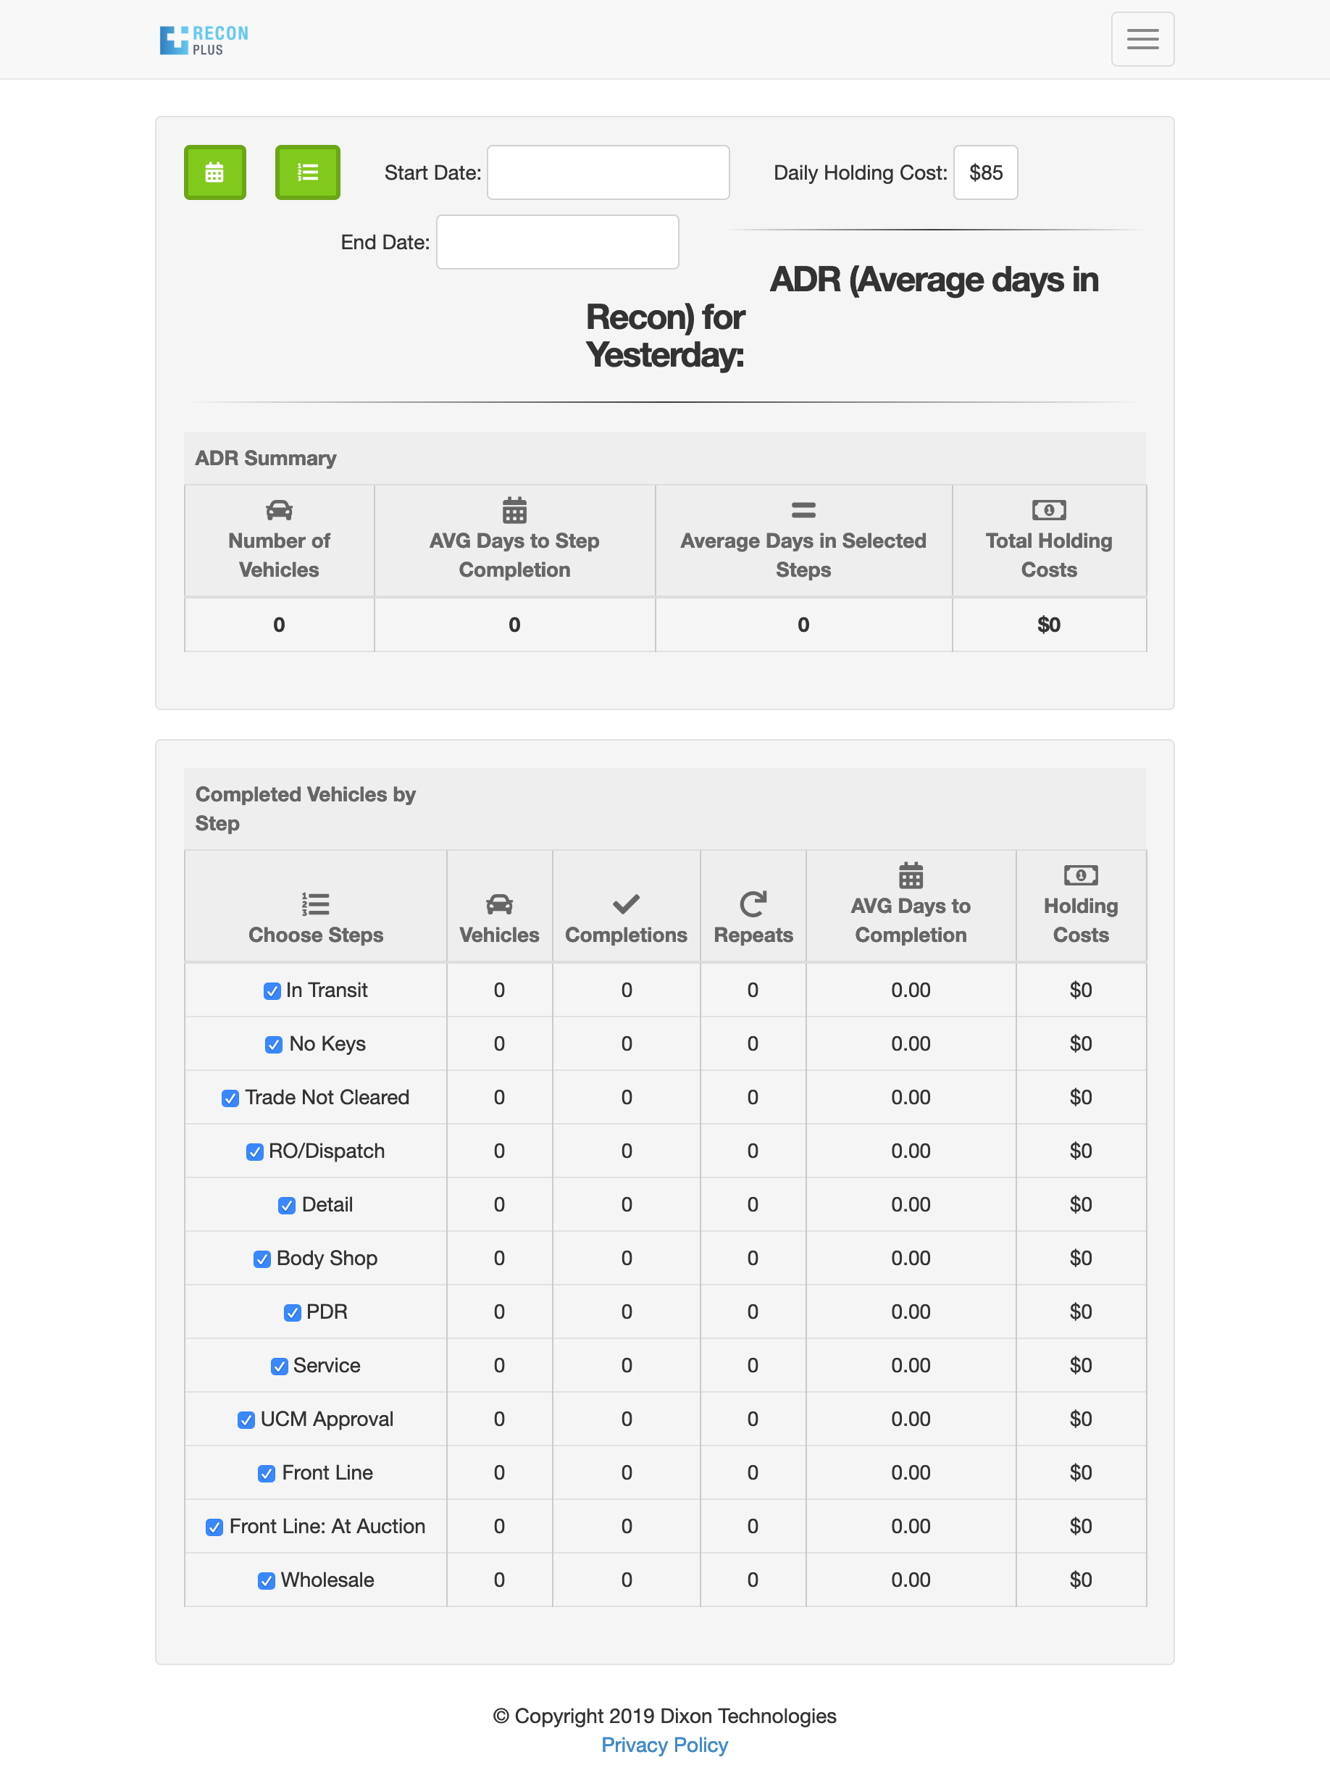
Task: Click calendar icon above AVG Days to Completion
Action: pyautogui.click(x=911, y=875)
